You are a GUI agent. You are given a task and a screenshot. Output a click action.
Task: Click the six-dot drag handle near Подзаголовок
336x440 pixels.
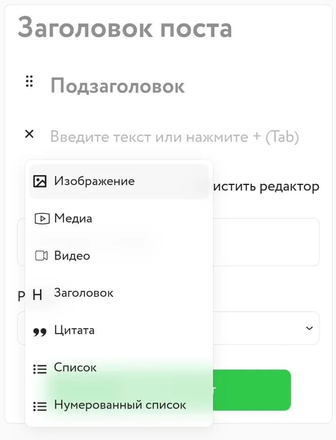click(x=29, y=82)
